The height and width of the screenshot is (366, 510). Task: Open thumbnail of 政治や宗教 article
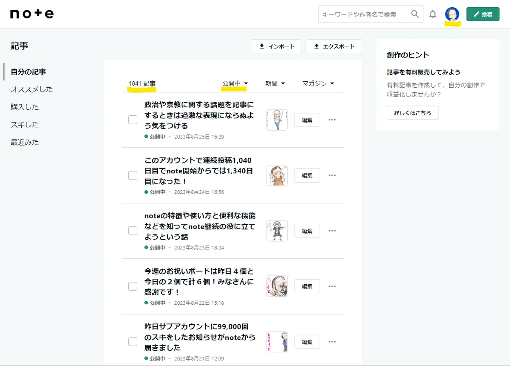pyautogui.click(x=277, y=120)
